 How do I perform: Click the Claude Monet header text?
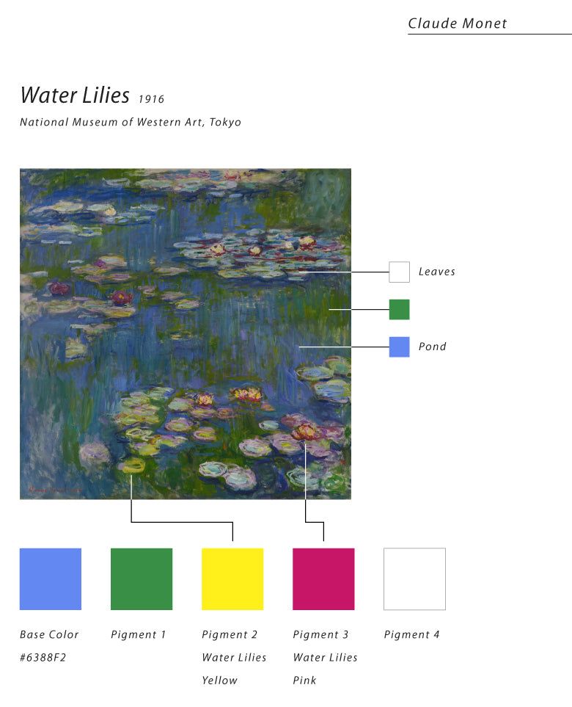458,23
